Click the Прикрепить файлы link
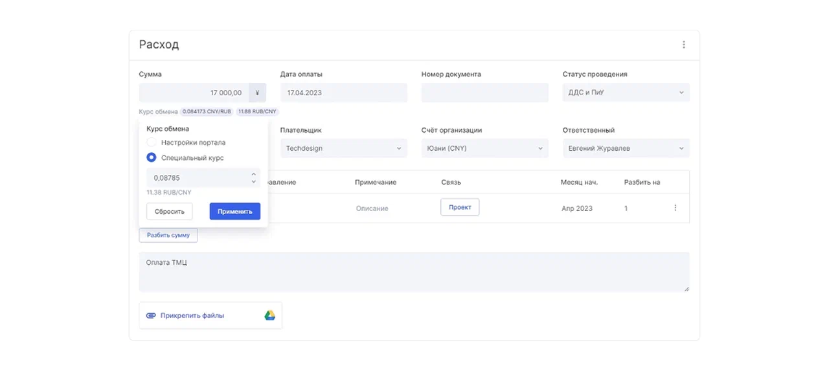 pyautogui.click(x=192, y=315)
